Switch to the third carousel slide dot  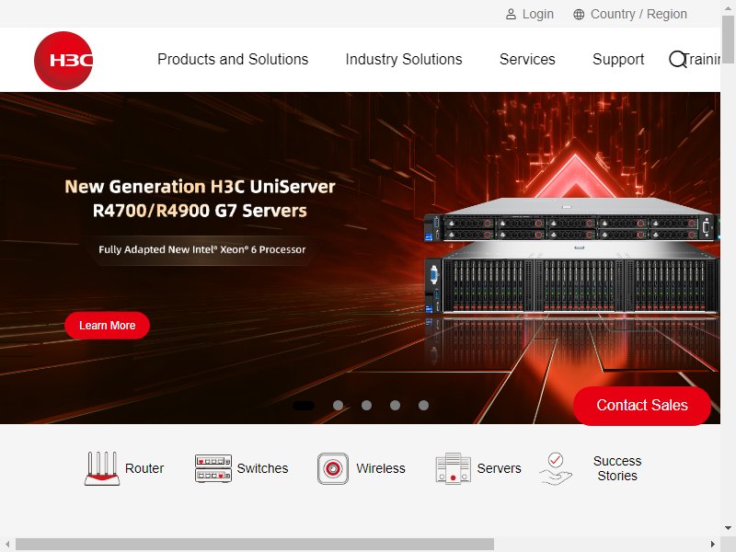[366, 406]
